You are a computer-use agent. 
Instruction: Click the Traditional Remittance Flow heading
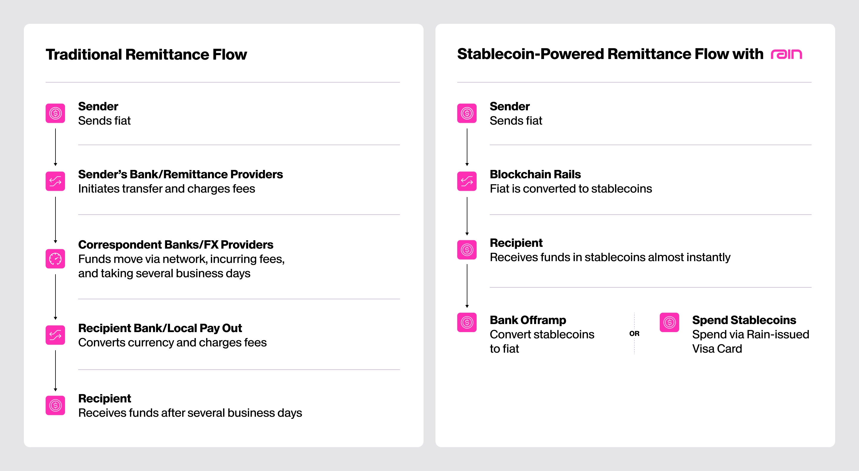pos(146,54)
